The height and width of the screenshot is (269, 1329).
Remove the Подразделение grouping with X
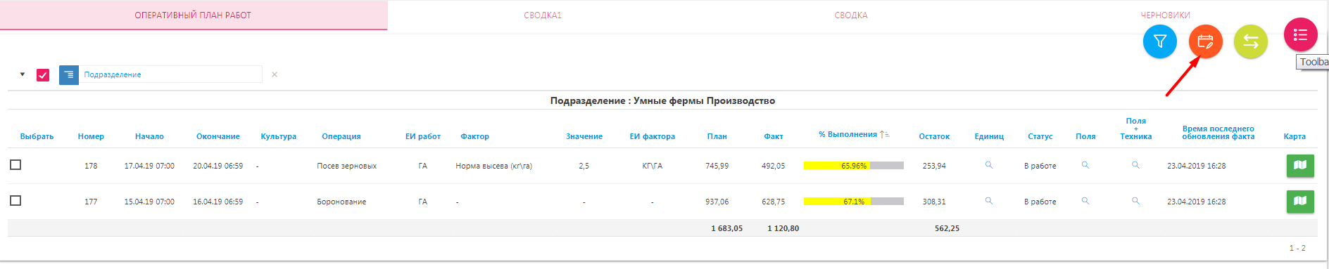coord(275,74)
